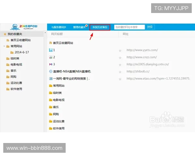Click the 一淘网 bookmark favicon
Viewport: 195px width, 156px height.
(51, 79)
